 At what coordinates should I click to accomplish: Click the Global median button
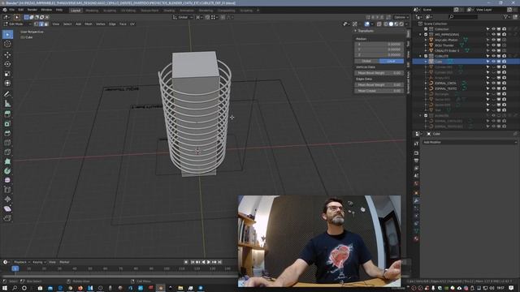click(x=366, y=61)
